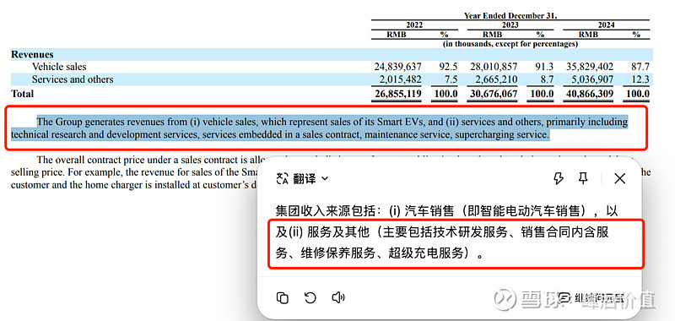Play the translation audio with the speaker icon

[338, 297]
